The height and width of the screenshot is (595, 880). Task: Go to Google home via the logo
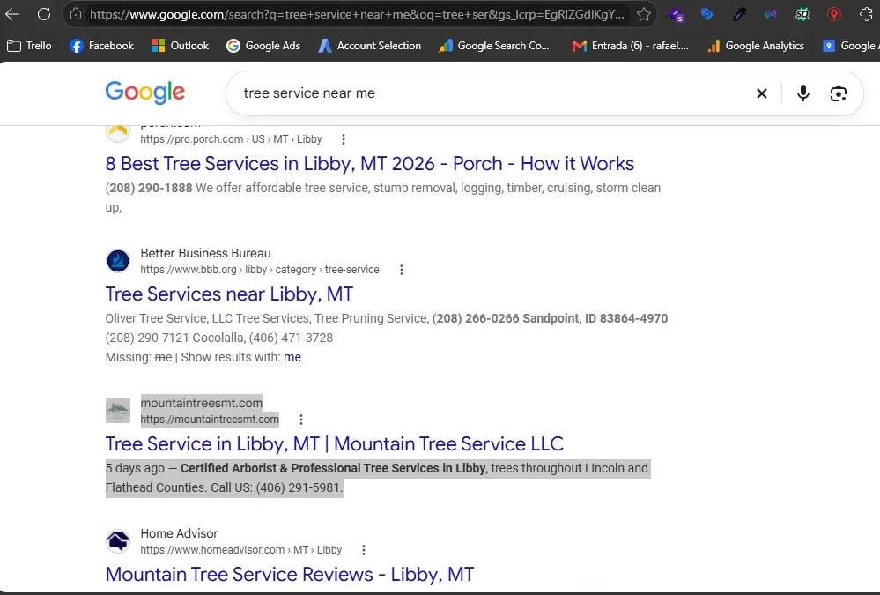pyautogui.click(x=144, y=93)
